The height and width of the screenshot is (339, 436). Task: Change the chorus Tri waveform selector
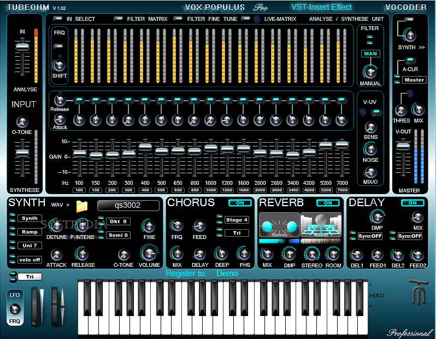(x=237, y=233)
